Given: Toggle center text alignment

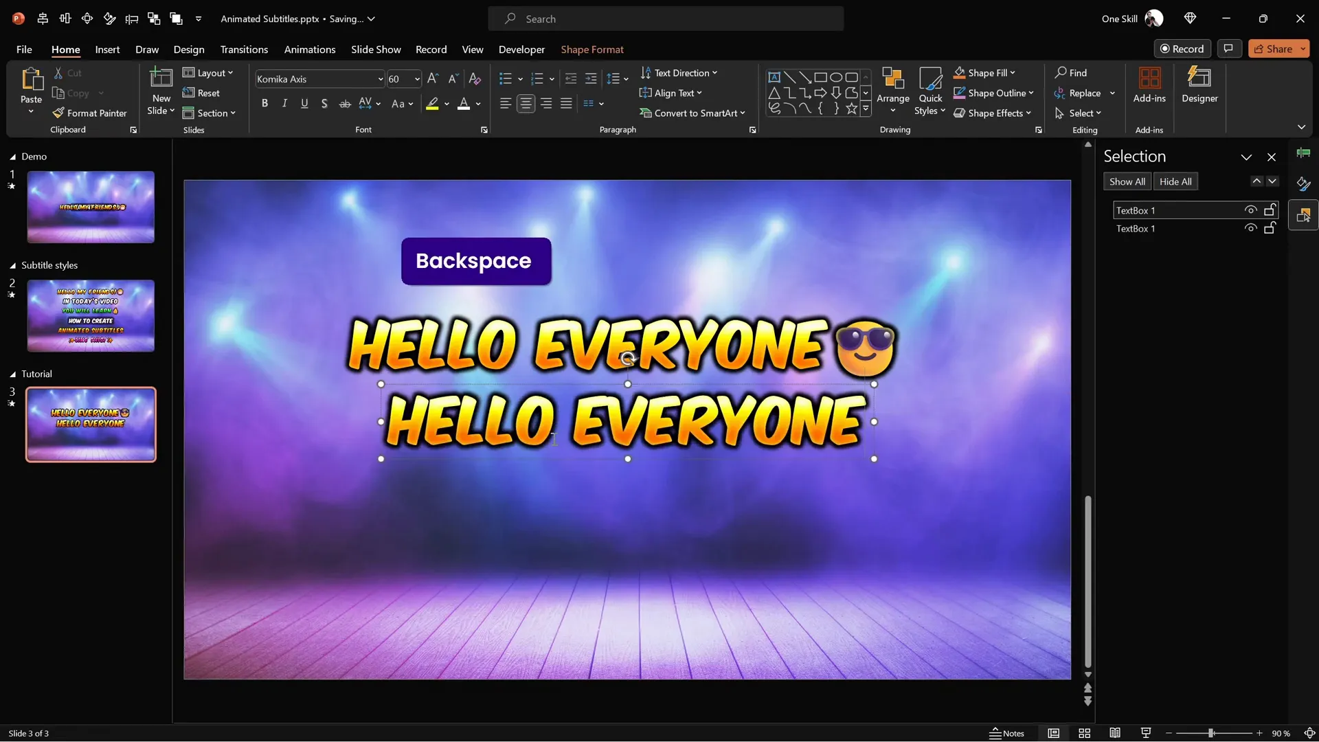Looking at the screenshot, I should coord(526,104).
